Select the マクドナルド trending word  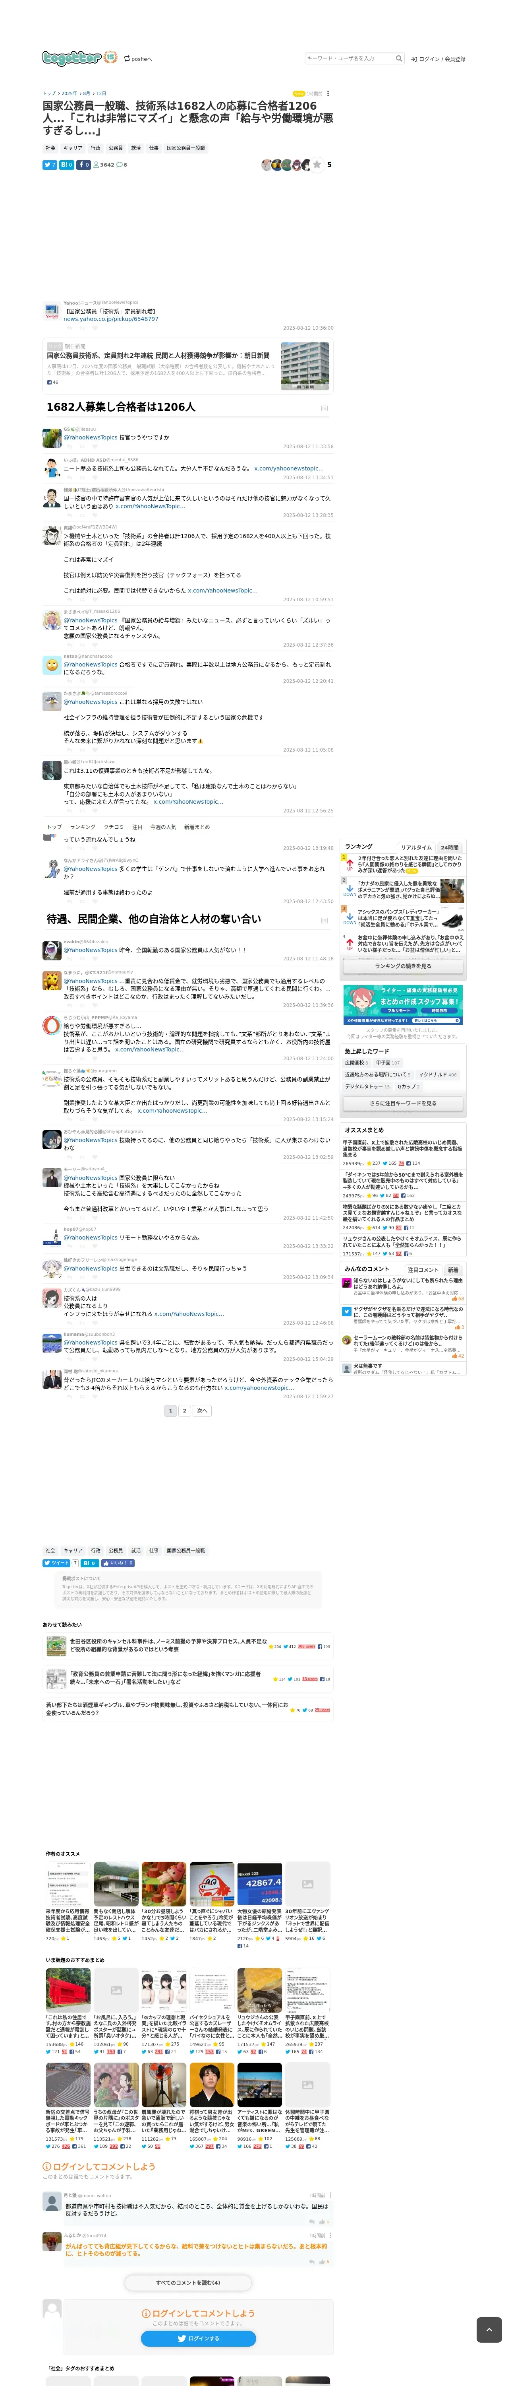point(438,1074)
